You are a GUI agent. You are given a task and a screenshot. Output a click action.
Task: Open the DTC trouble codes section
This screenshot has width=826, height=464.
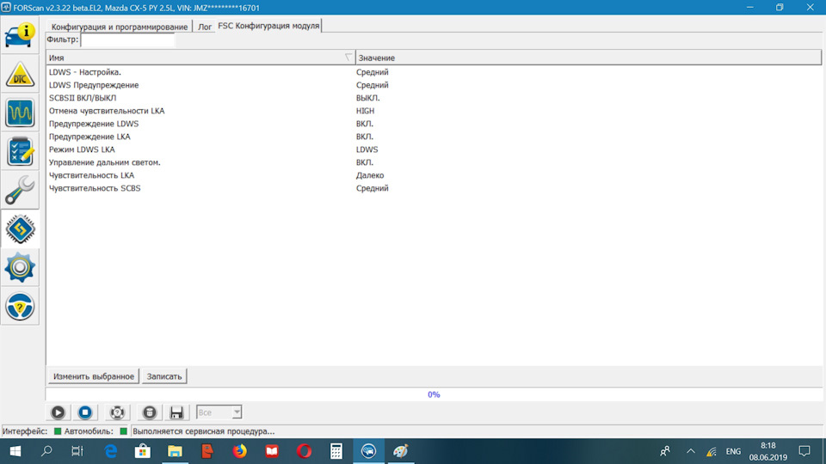pyautogui.click(x=20, y=74)
